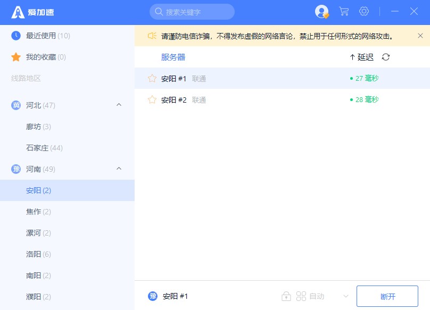Click the search magnifier icon
Image resolution: width=430 pixels, height=310 pixels.
click(159, 12)
